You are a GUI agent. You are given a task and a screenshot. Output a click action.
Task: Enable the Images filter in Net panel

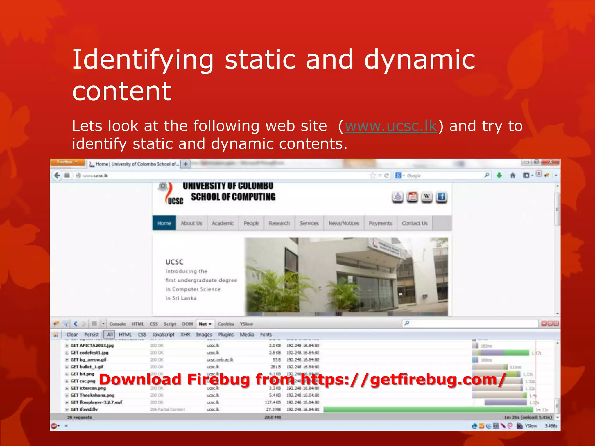tap(204, 334)
